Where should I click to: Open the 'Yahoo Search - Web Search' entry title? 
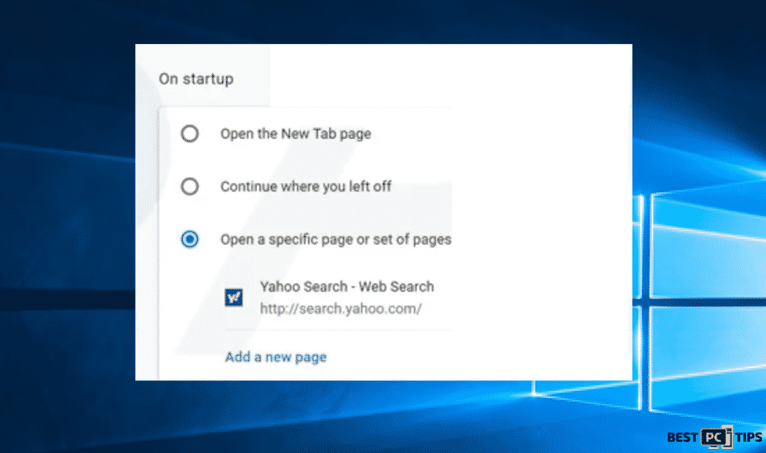[346, 287]
